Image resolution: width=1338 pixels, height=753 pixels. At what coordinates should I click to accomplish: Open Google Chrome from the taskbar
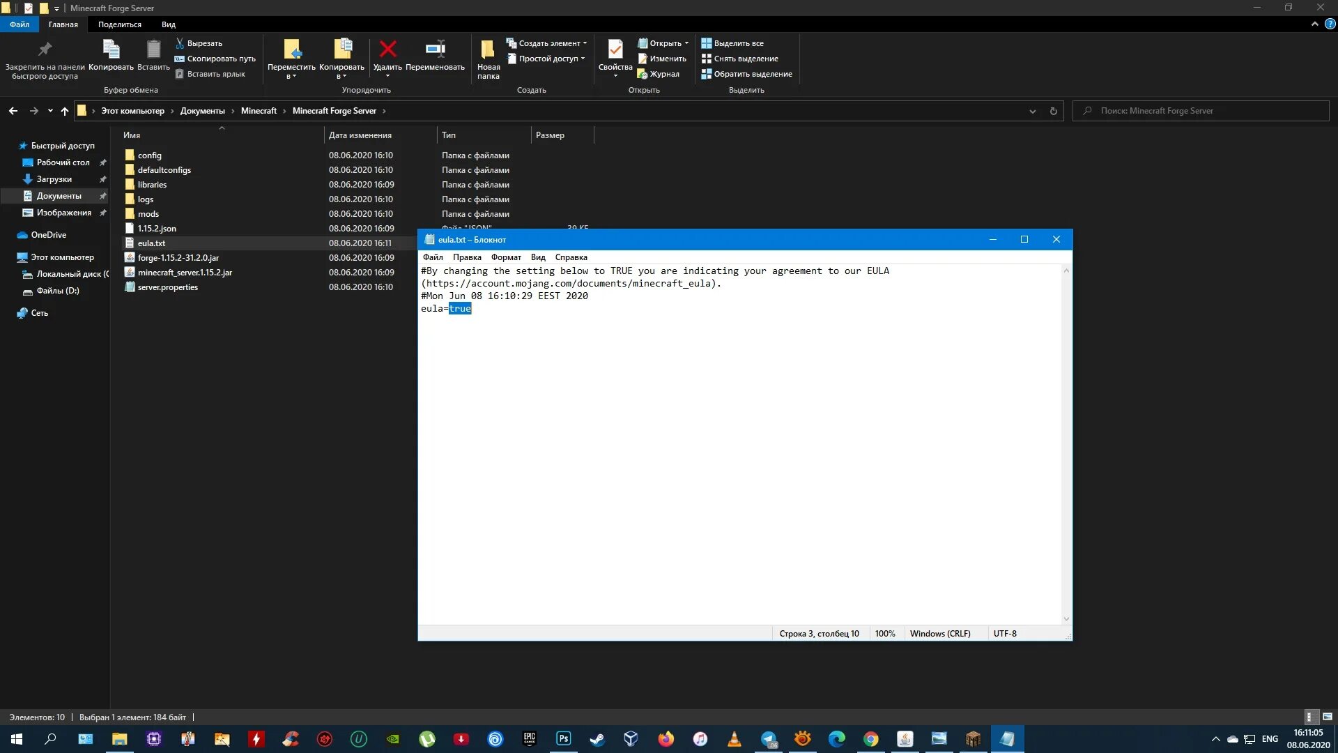(870, 738)
